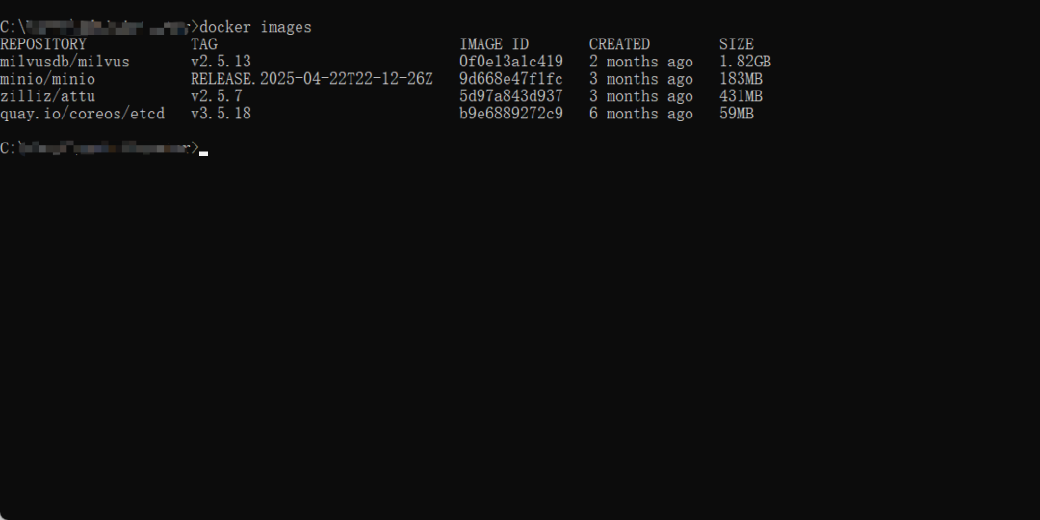This screenshot has width=1040, height=520.
Task: Click '3 months ago' in attu row
Action: [x=640, y=96]
